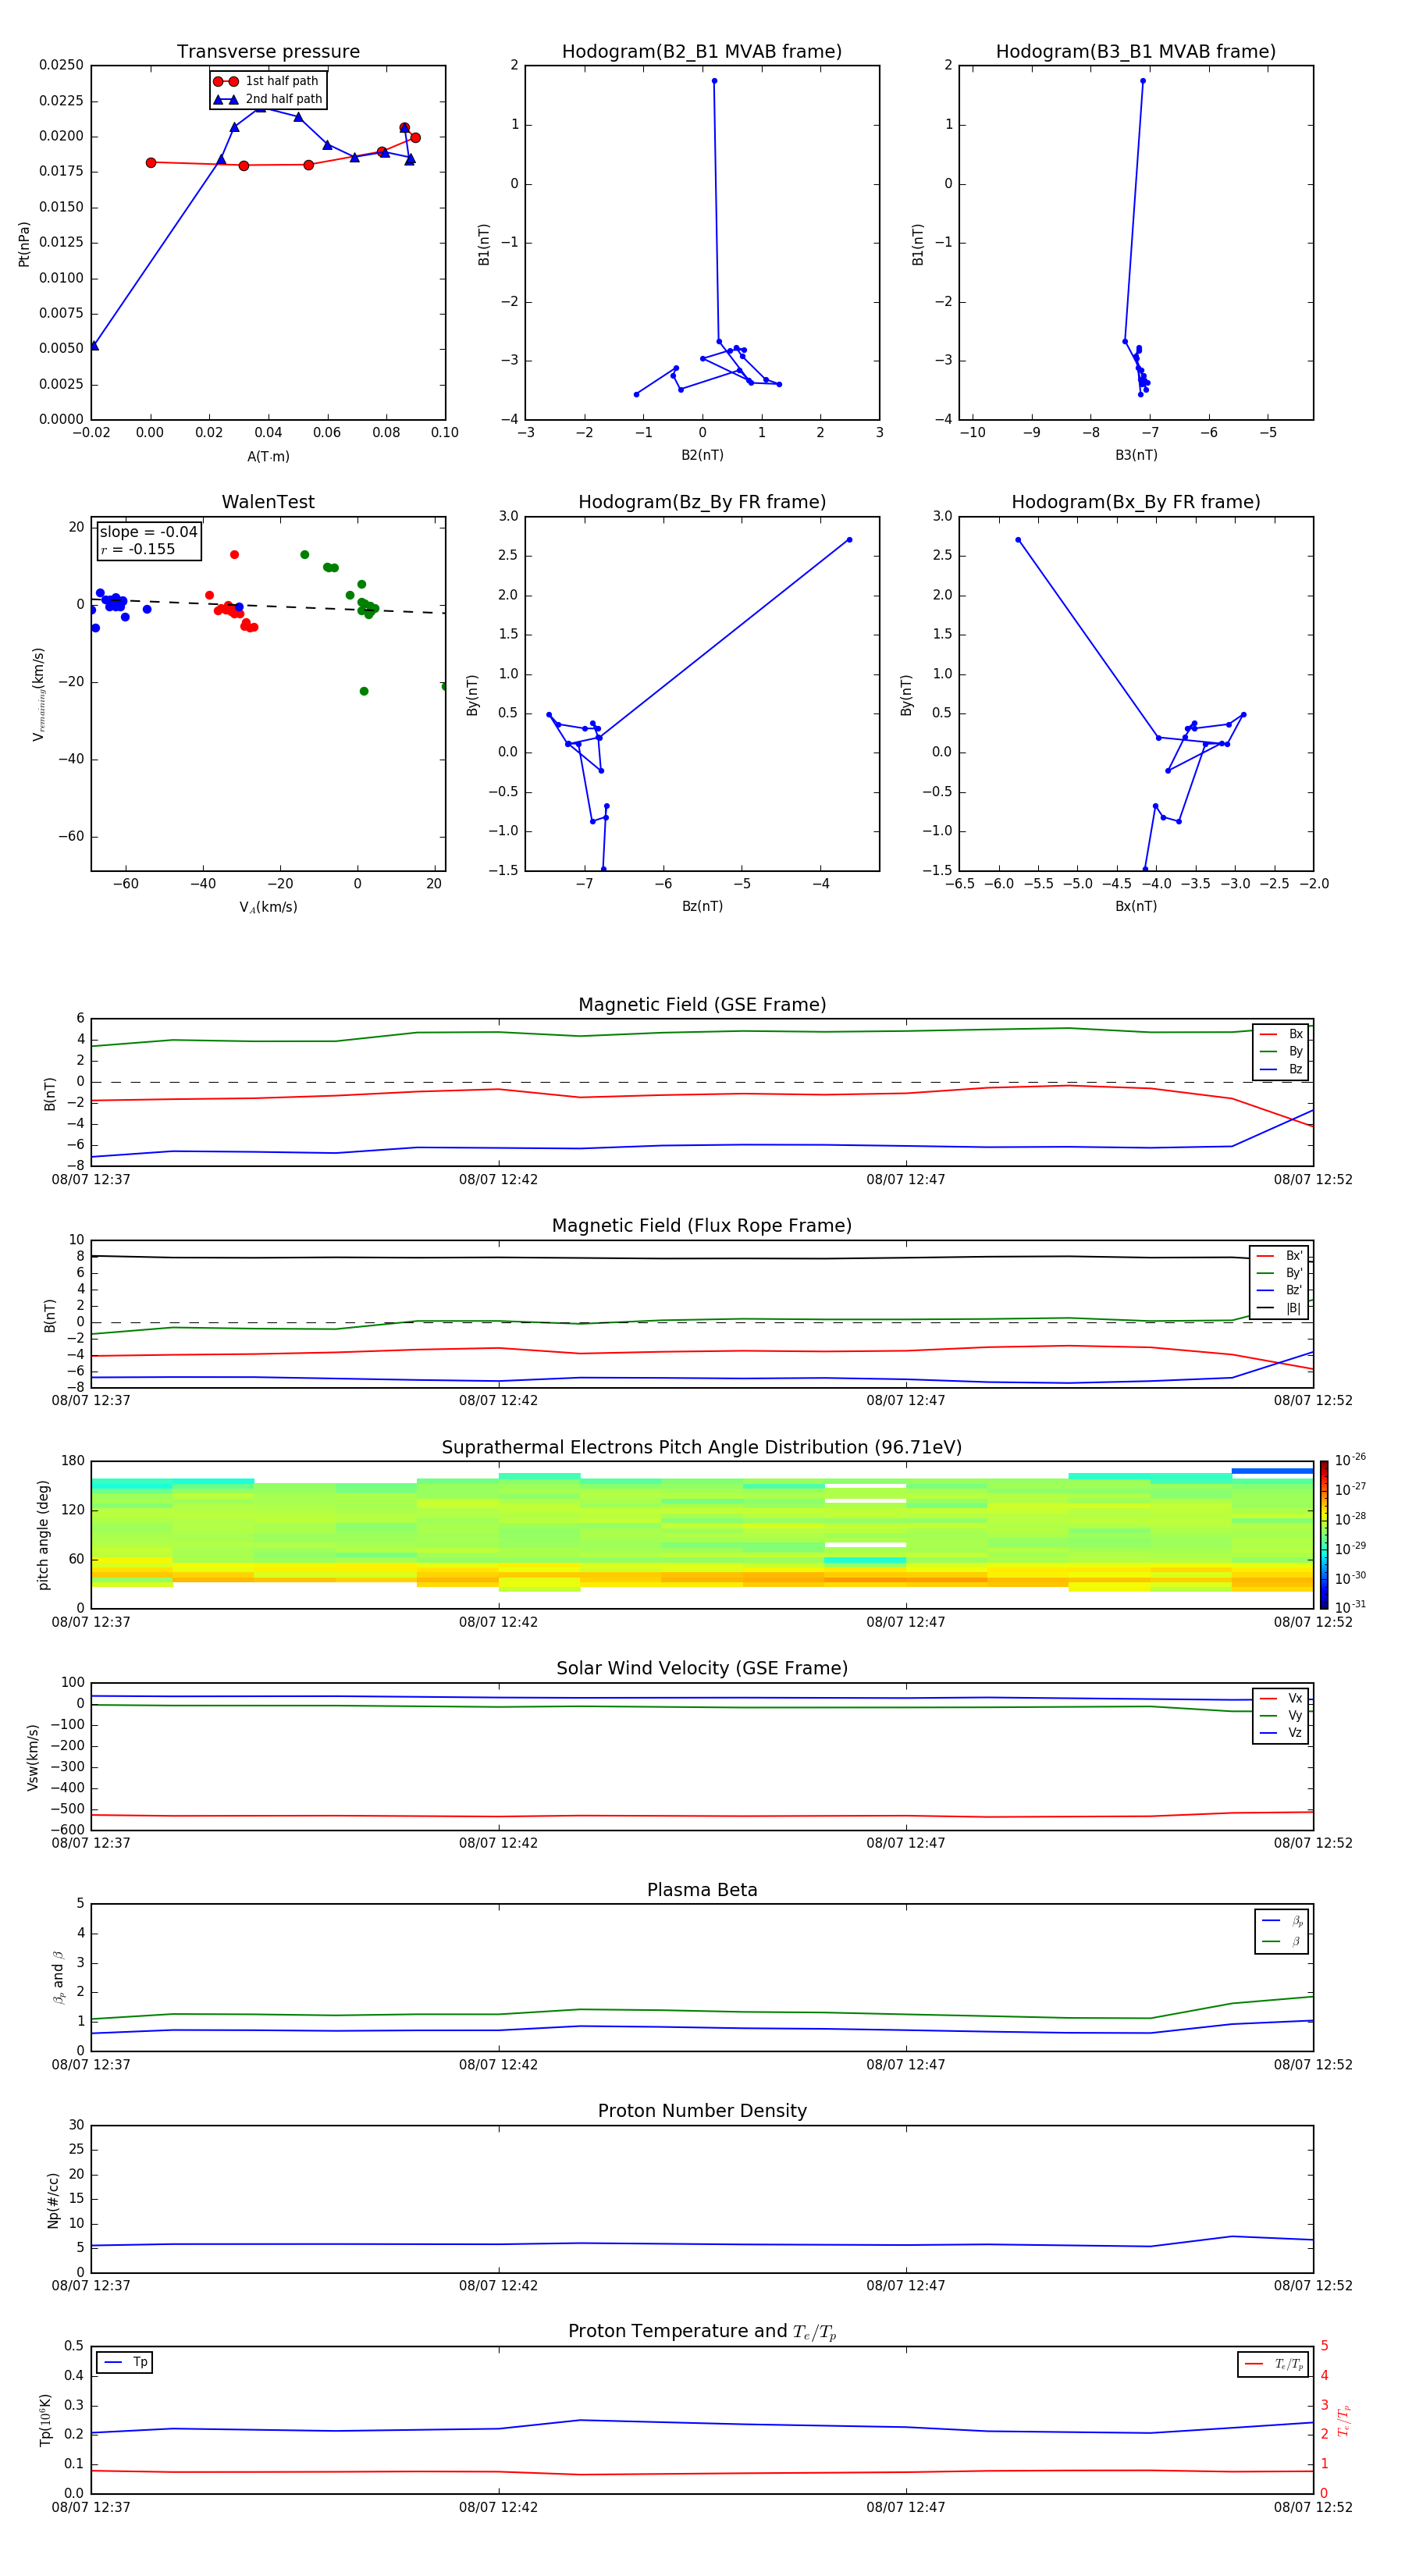
Task: Click the 'Magnetic Field (Flux Rope Frame)' title
Action: coord(702,1226)
